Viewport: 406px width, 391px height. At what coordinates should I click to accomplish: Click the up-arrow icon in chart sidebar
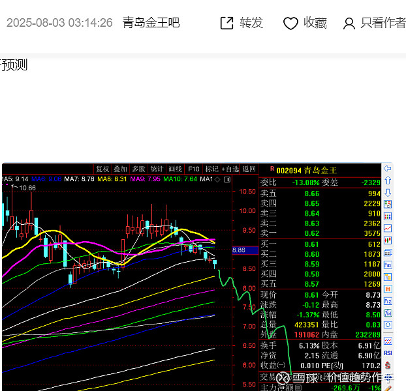pos(388,181)
